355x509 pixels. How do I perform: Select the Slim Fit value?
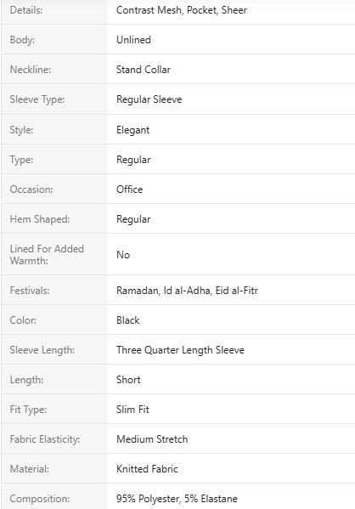tap(132, 410)
